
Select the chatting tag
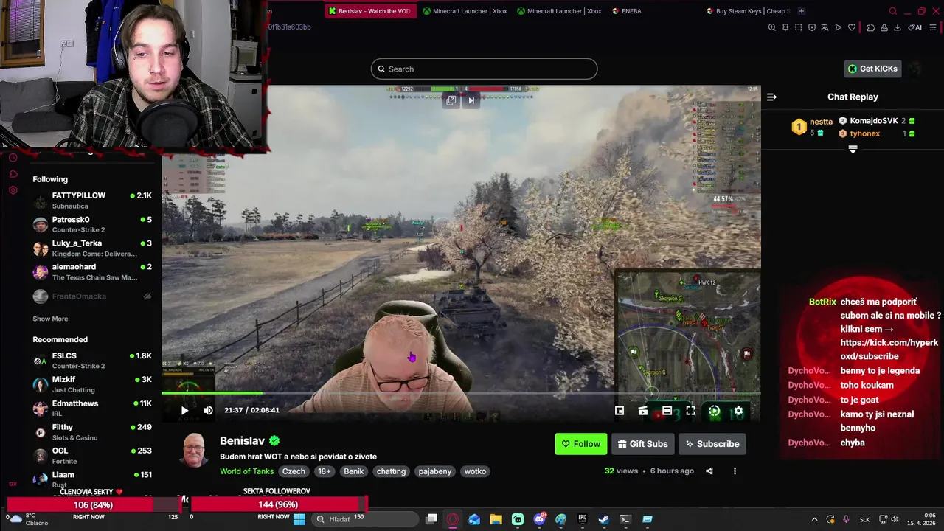[391, 471]
